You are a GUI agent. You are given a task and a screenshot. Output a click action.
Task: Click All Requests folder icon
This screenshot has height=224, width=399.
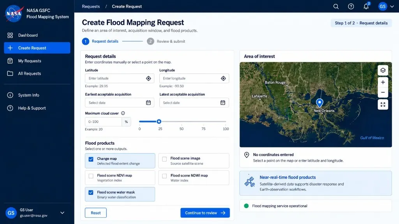10,73
